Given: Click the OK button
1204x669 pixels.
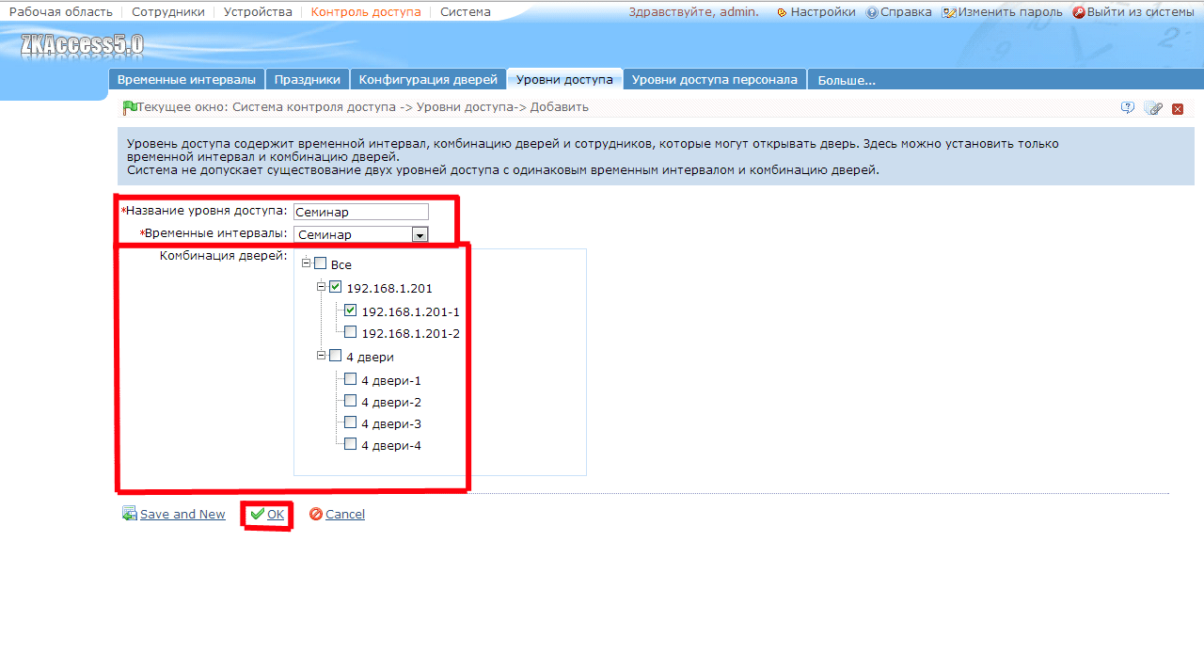Looking at the screenshot, I should point(268,514).
